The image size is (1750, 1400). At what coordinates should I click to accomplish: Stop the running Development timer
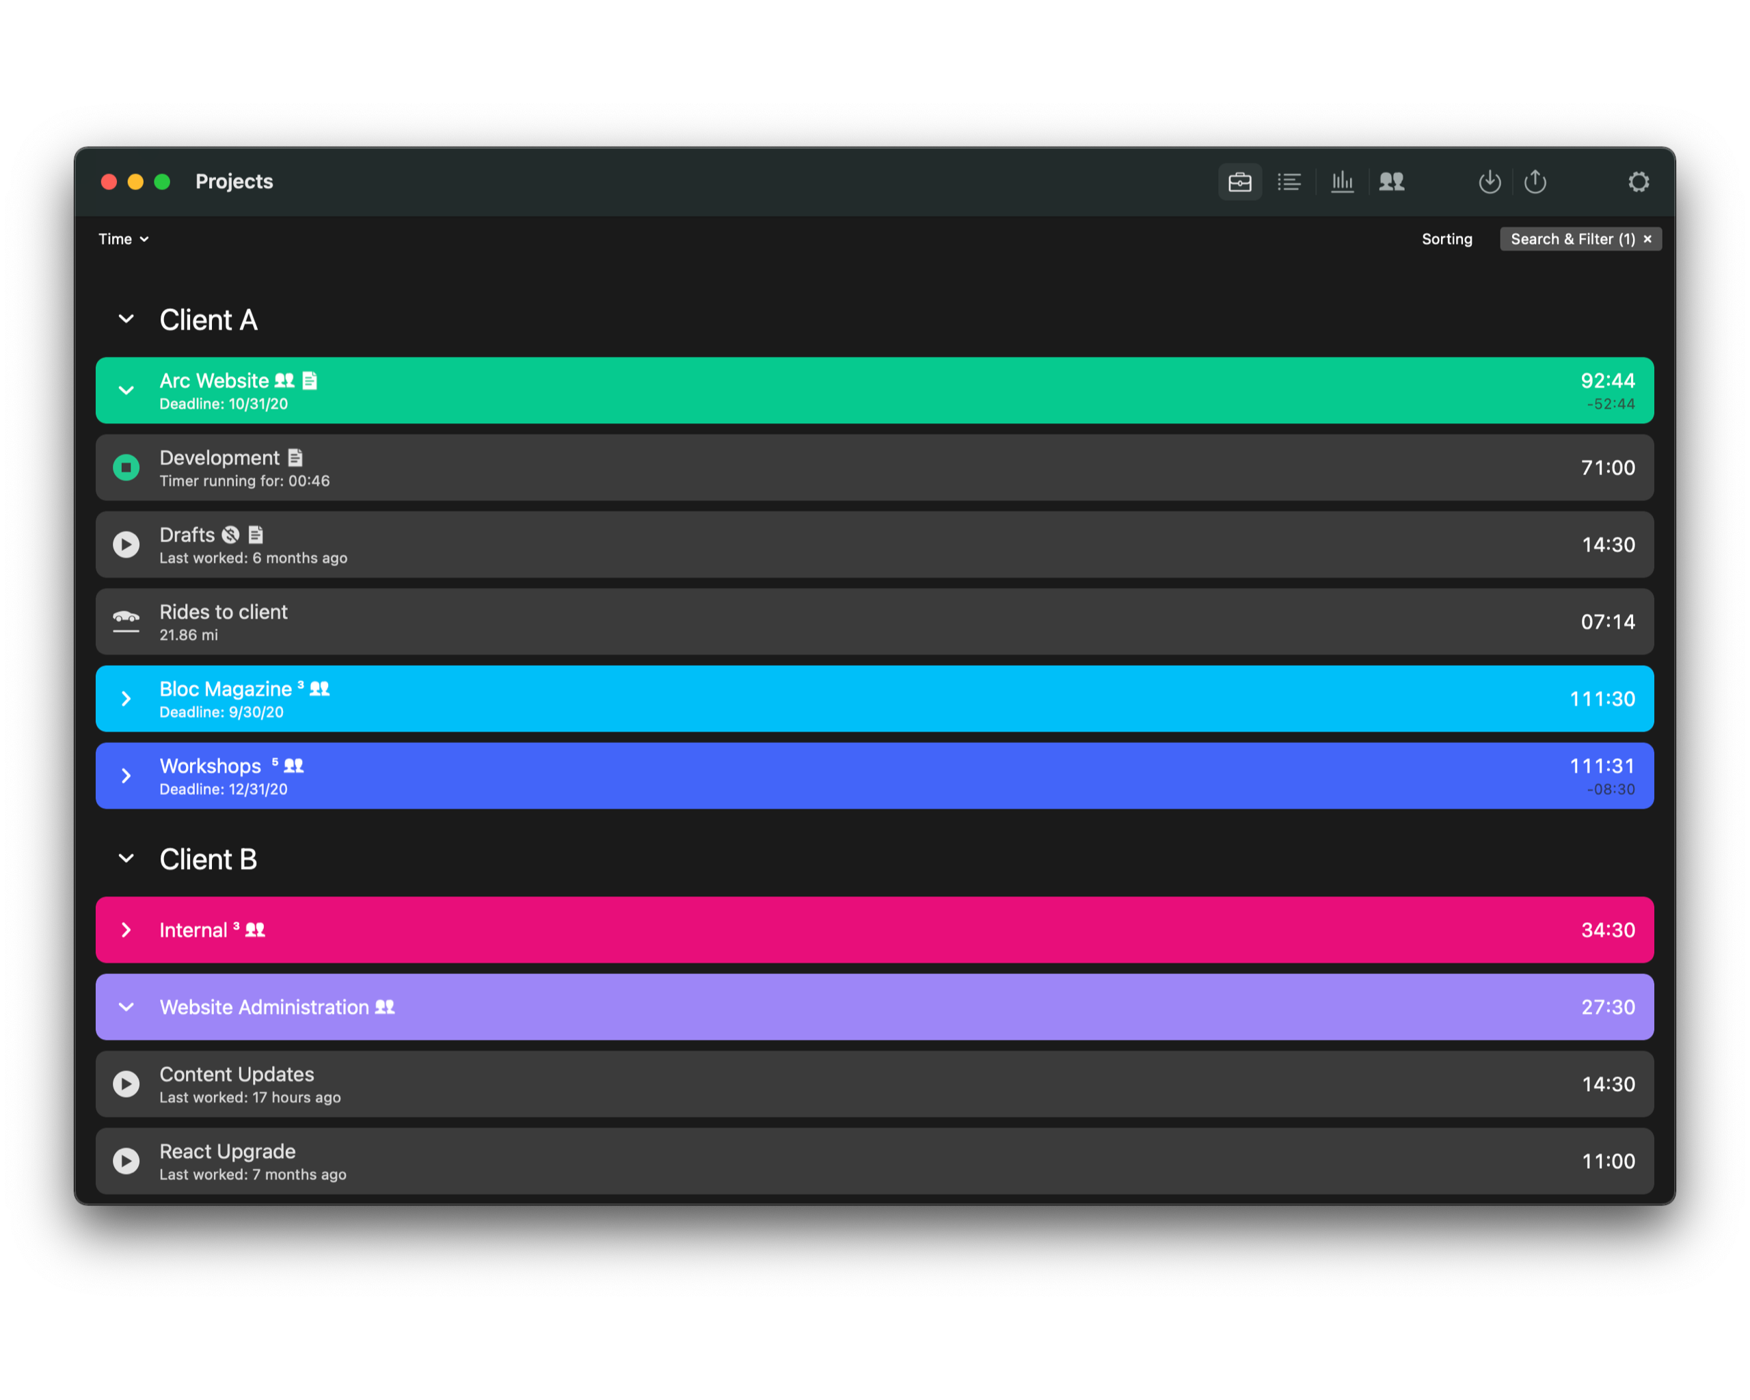pyautogui.click(x=126, y=468)
